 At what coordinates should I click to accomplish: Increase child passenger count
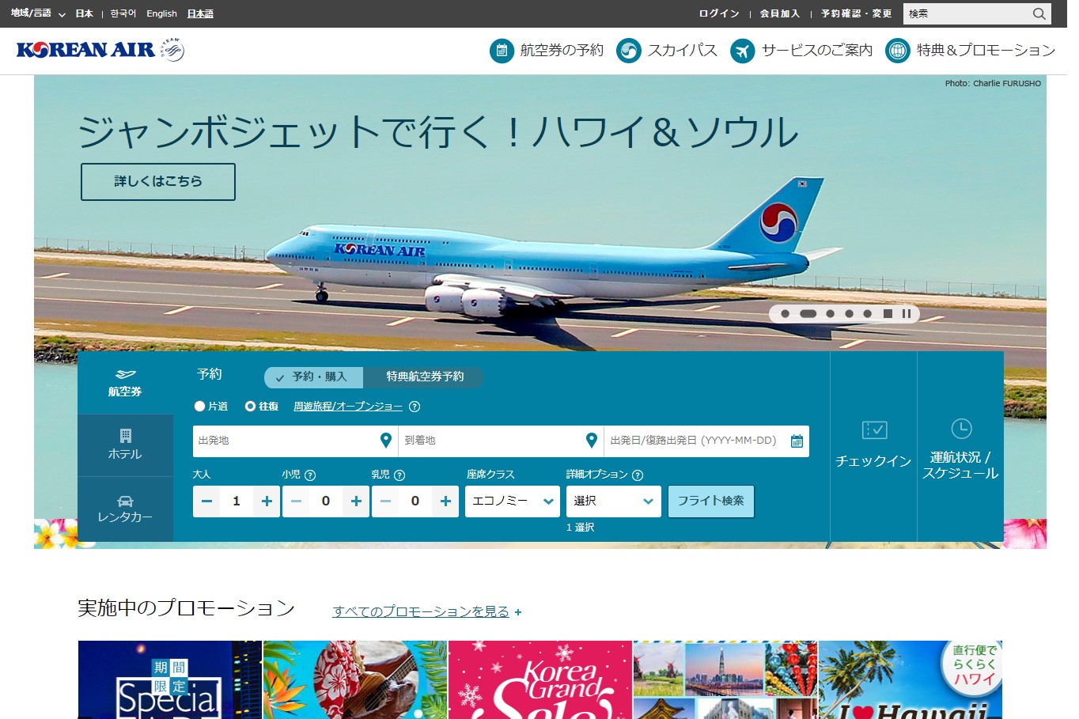(356, 501)
